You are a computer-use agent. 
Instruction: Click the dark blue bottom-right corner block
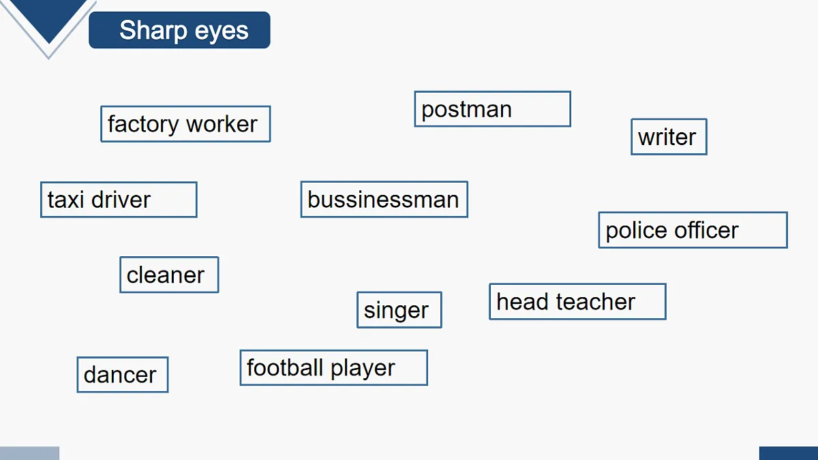[789, 453]
